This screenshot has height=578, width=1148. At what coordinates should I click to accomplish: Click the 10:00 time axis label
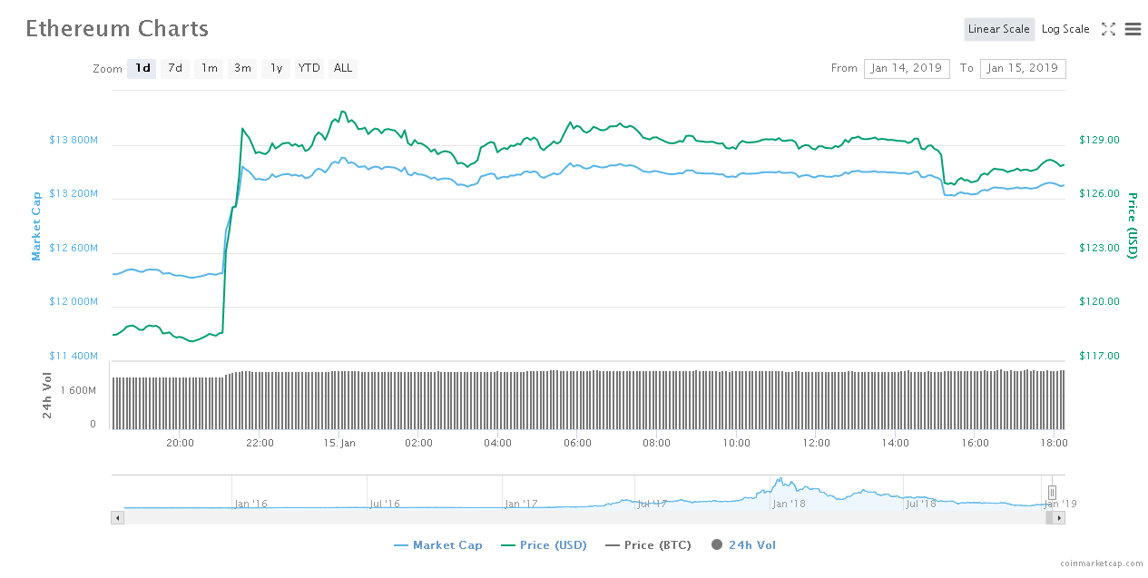[x=737, y=443]
